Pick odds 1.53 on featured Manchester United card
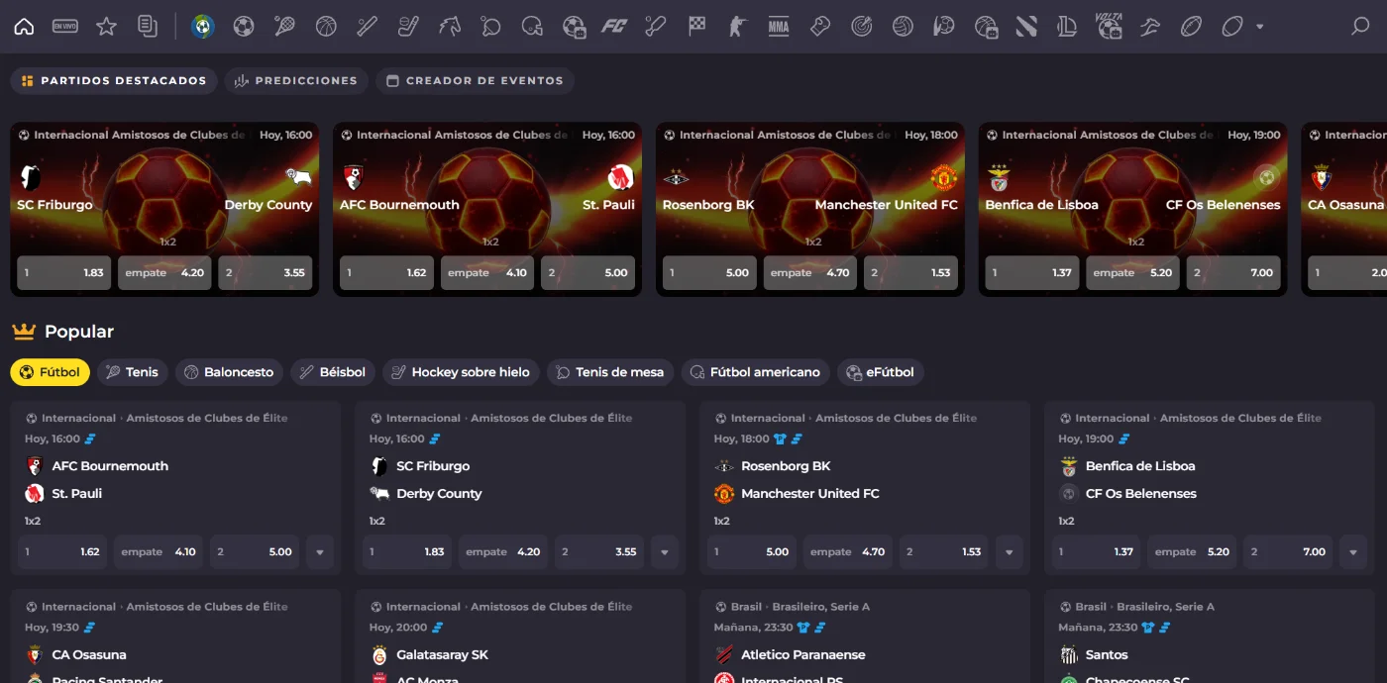1387x683 pixels. pyautogui.click(x=911, y=273)
